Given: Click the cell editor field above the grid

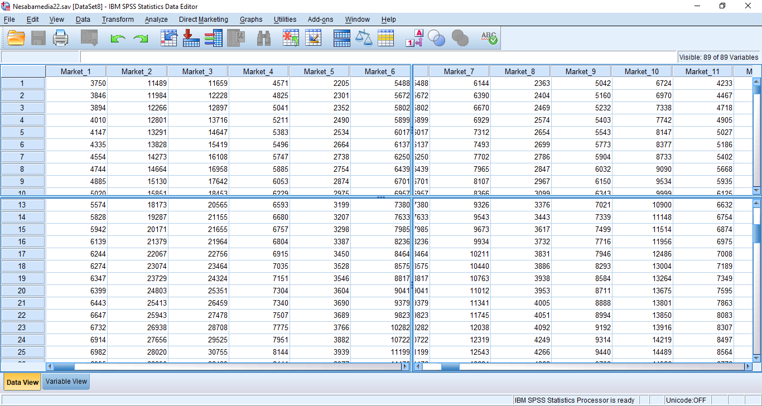Looking at the screenshot, I should click(378, 57).
